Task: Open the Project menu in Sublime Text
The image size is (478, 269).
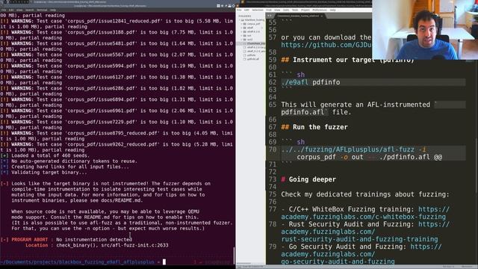Action: click(x=305, y=10)
